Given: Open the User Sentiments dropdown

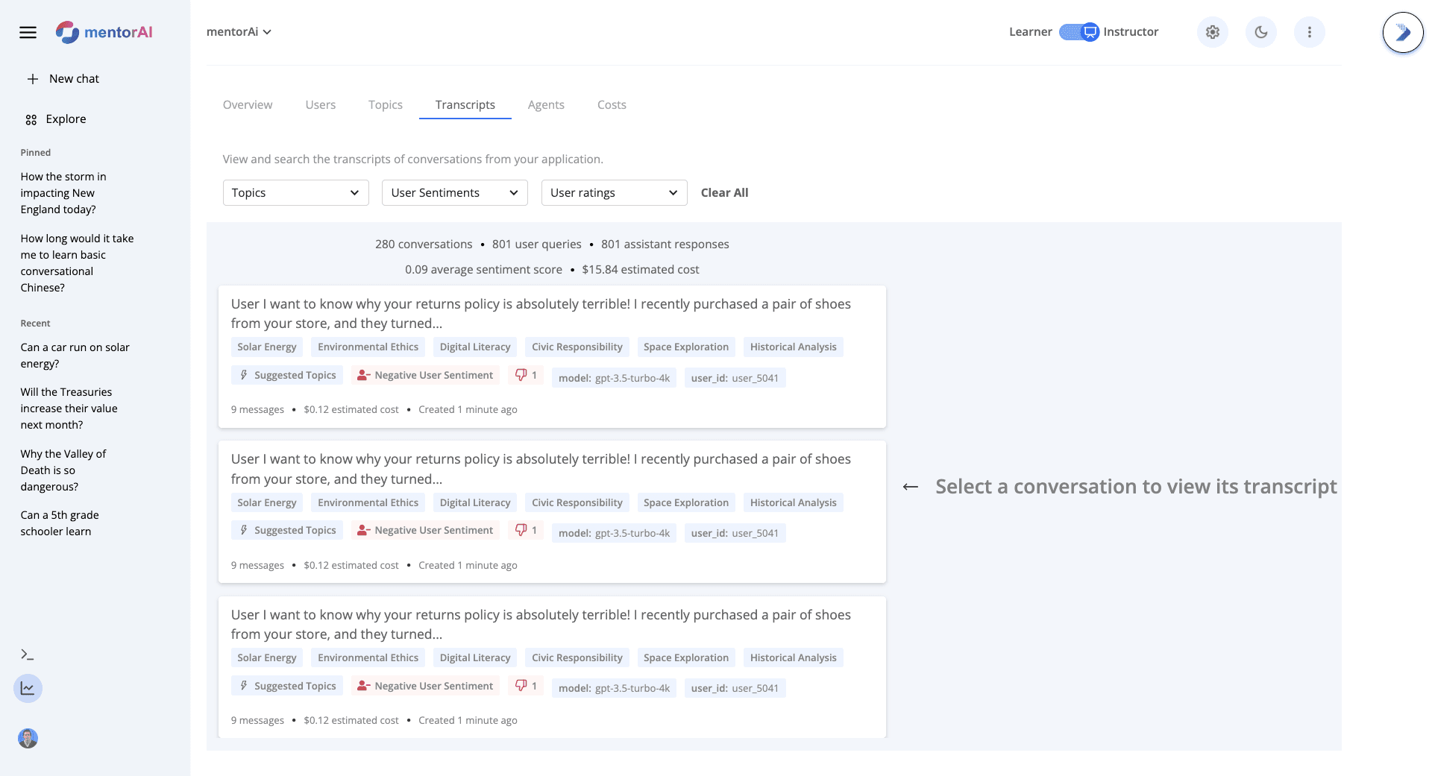Looking at the screenshot, I should click(453, 192).
